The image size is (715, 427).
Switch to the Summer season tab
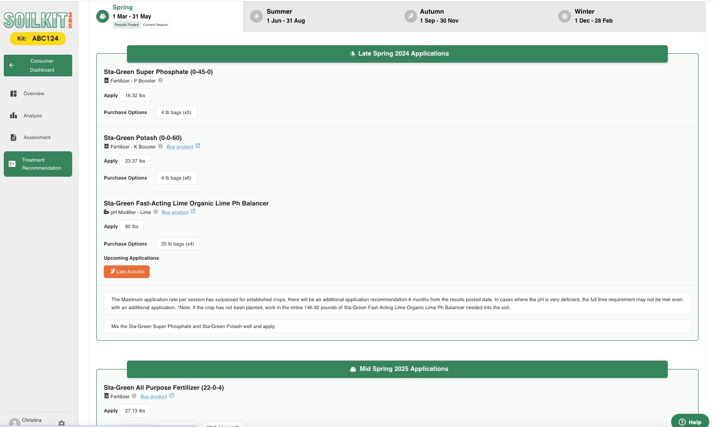coord(320,16)
